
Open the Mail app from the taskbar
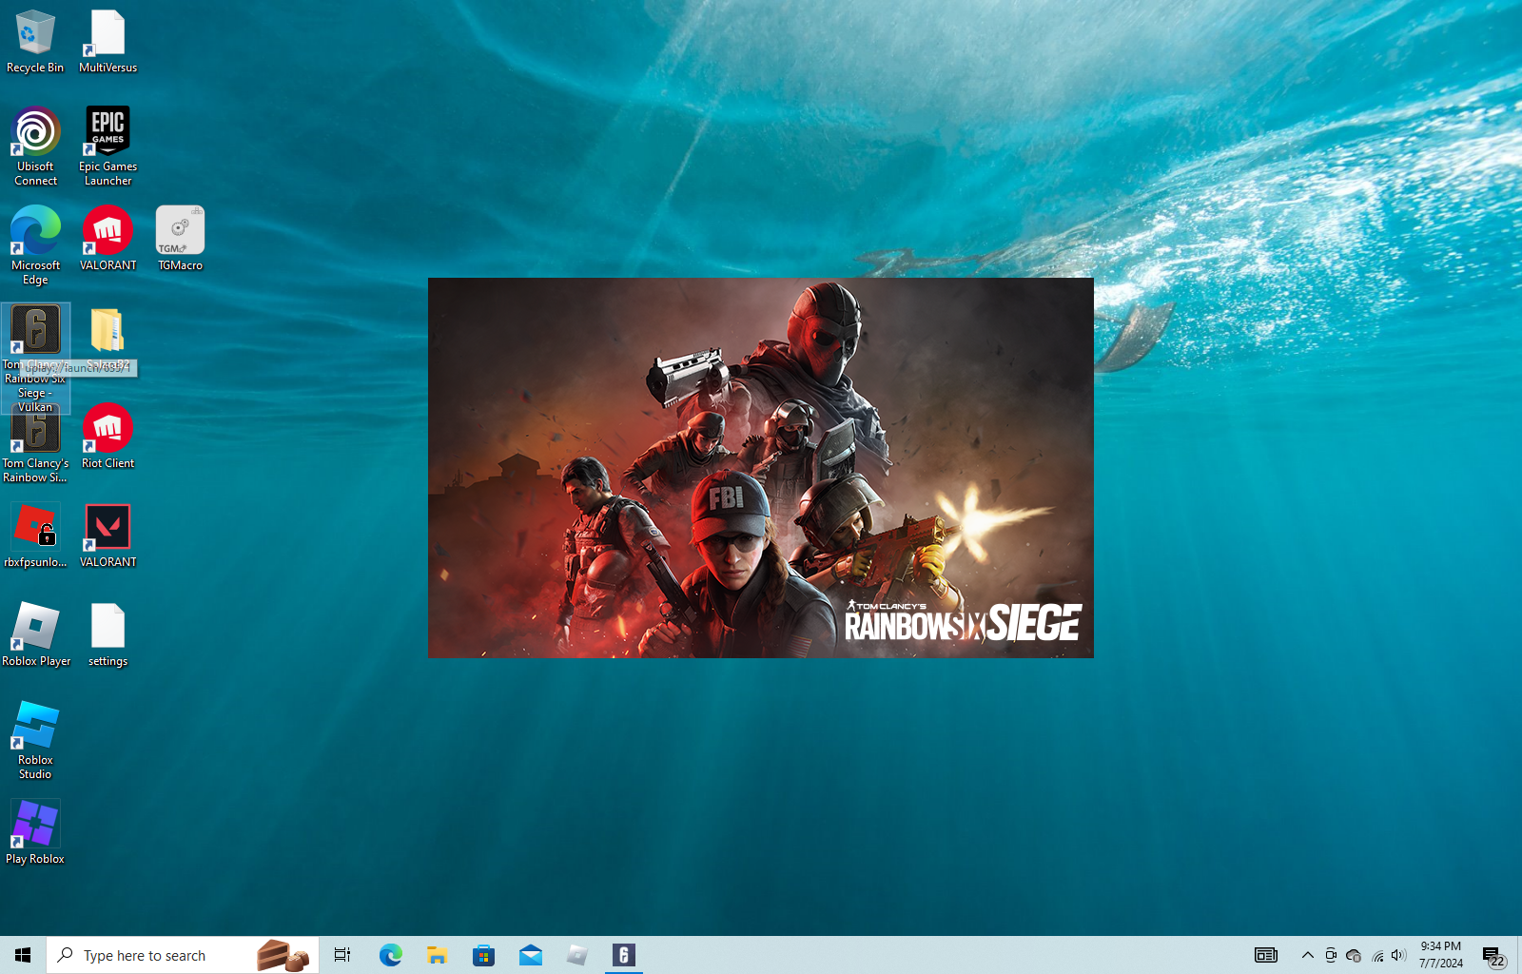pos(530,955)
